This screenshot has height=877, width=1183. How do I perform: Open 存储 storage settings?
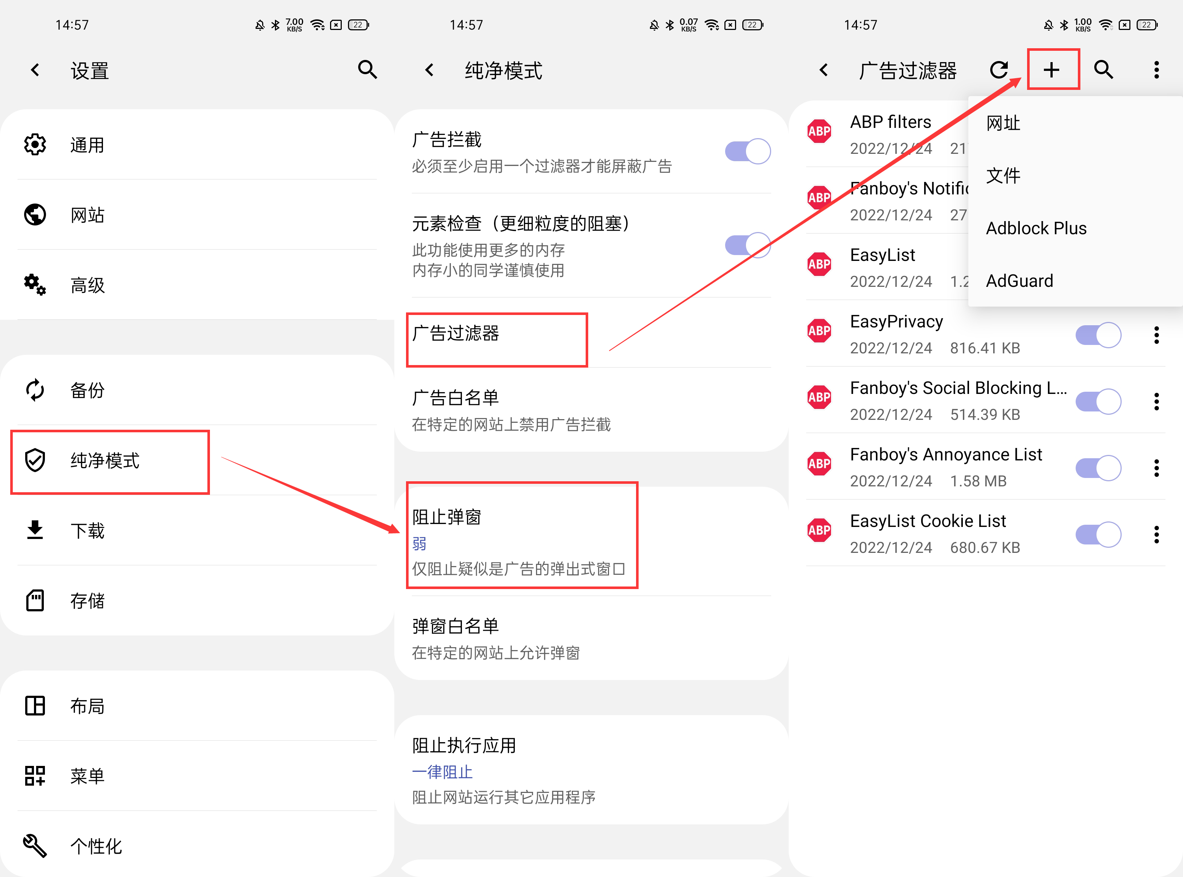(x=197, y=600)
